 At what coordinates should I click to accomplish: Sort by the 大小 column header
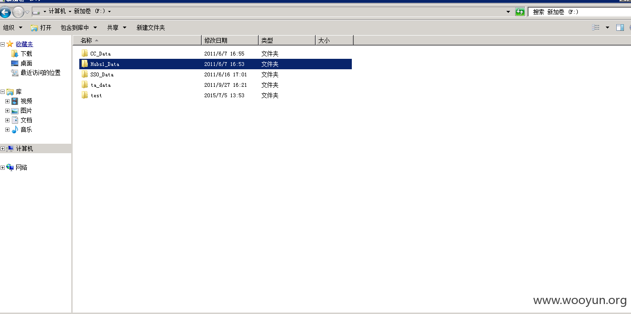pos(335,40)
